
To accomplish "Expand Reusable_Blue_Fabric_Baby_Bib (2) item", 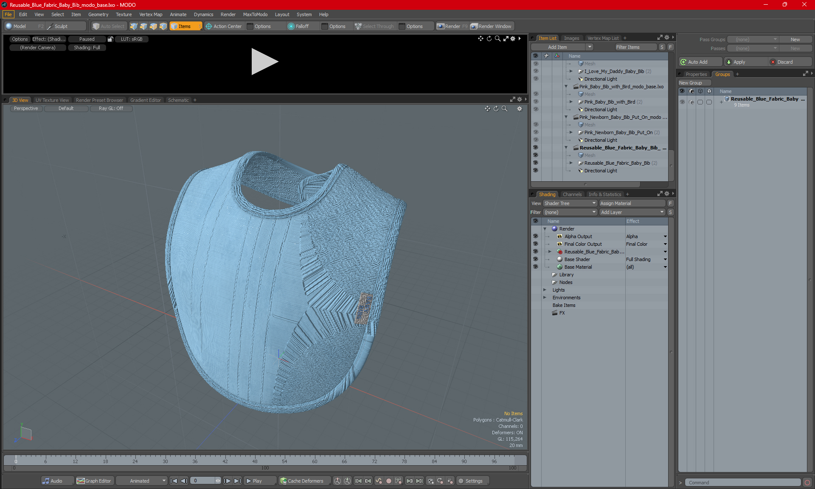I will point(571,163).
